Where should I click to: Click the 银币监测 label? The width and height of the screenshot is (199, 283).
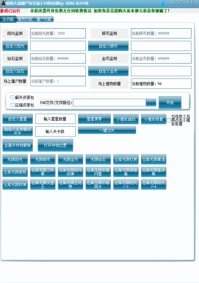pos(110,33)
